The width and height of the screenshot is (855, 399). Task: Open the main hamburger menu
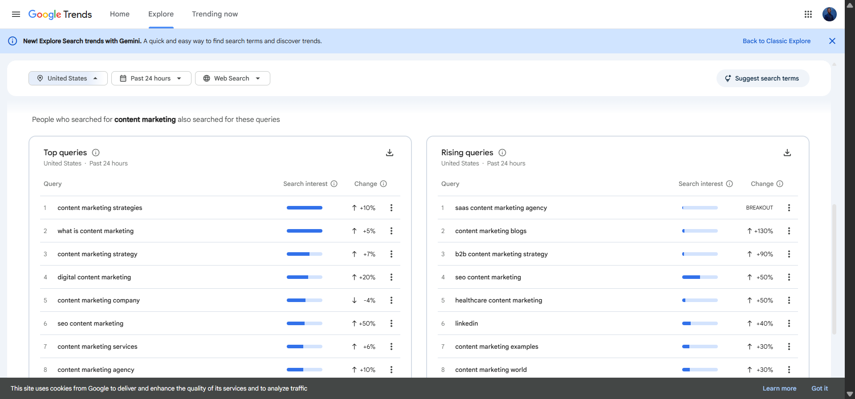16,14
